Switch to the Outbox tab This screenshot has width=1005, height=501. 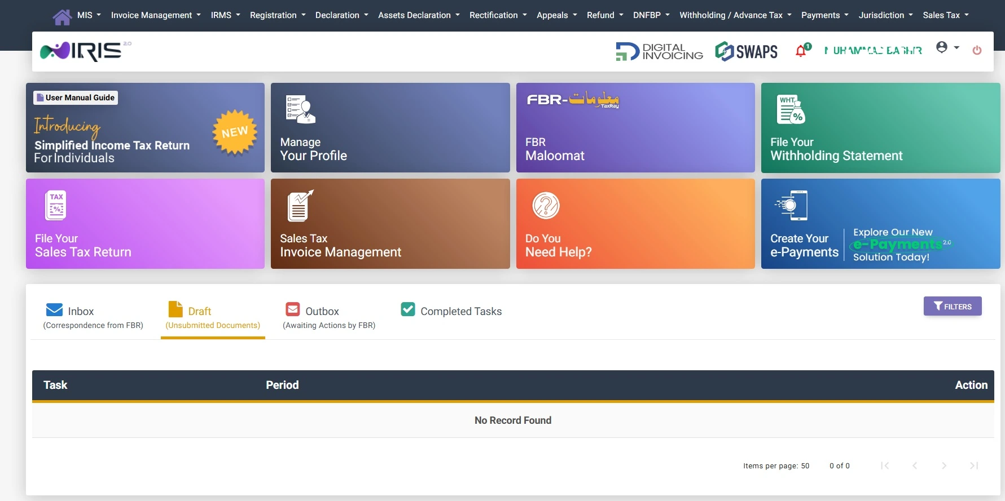[x=329, y=316]
